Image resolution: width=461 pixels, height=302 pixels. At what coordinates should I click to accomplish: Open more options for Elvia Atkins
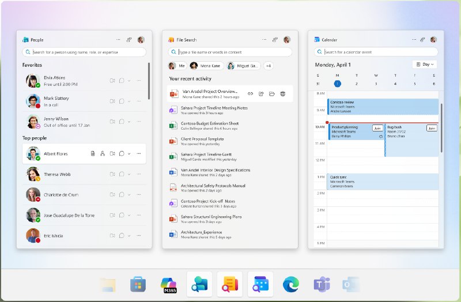[139, 81]
